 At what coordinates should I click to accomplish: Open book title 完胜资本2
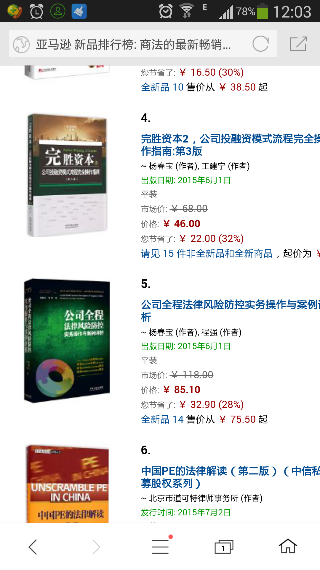(231, 145)
